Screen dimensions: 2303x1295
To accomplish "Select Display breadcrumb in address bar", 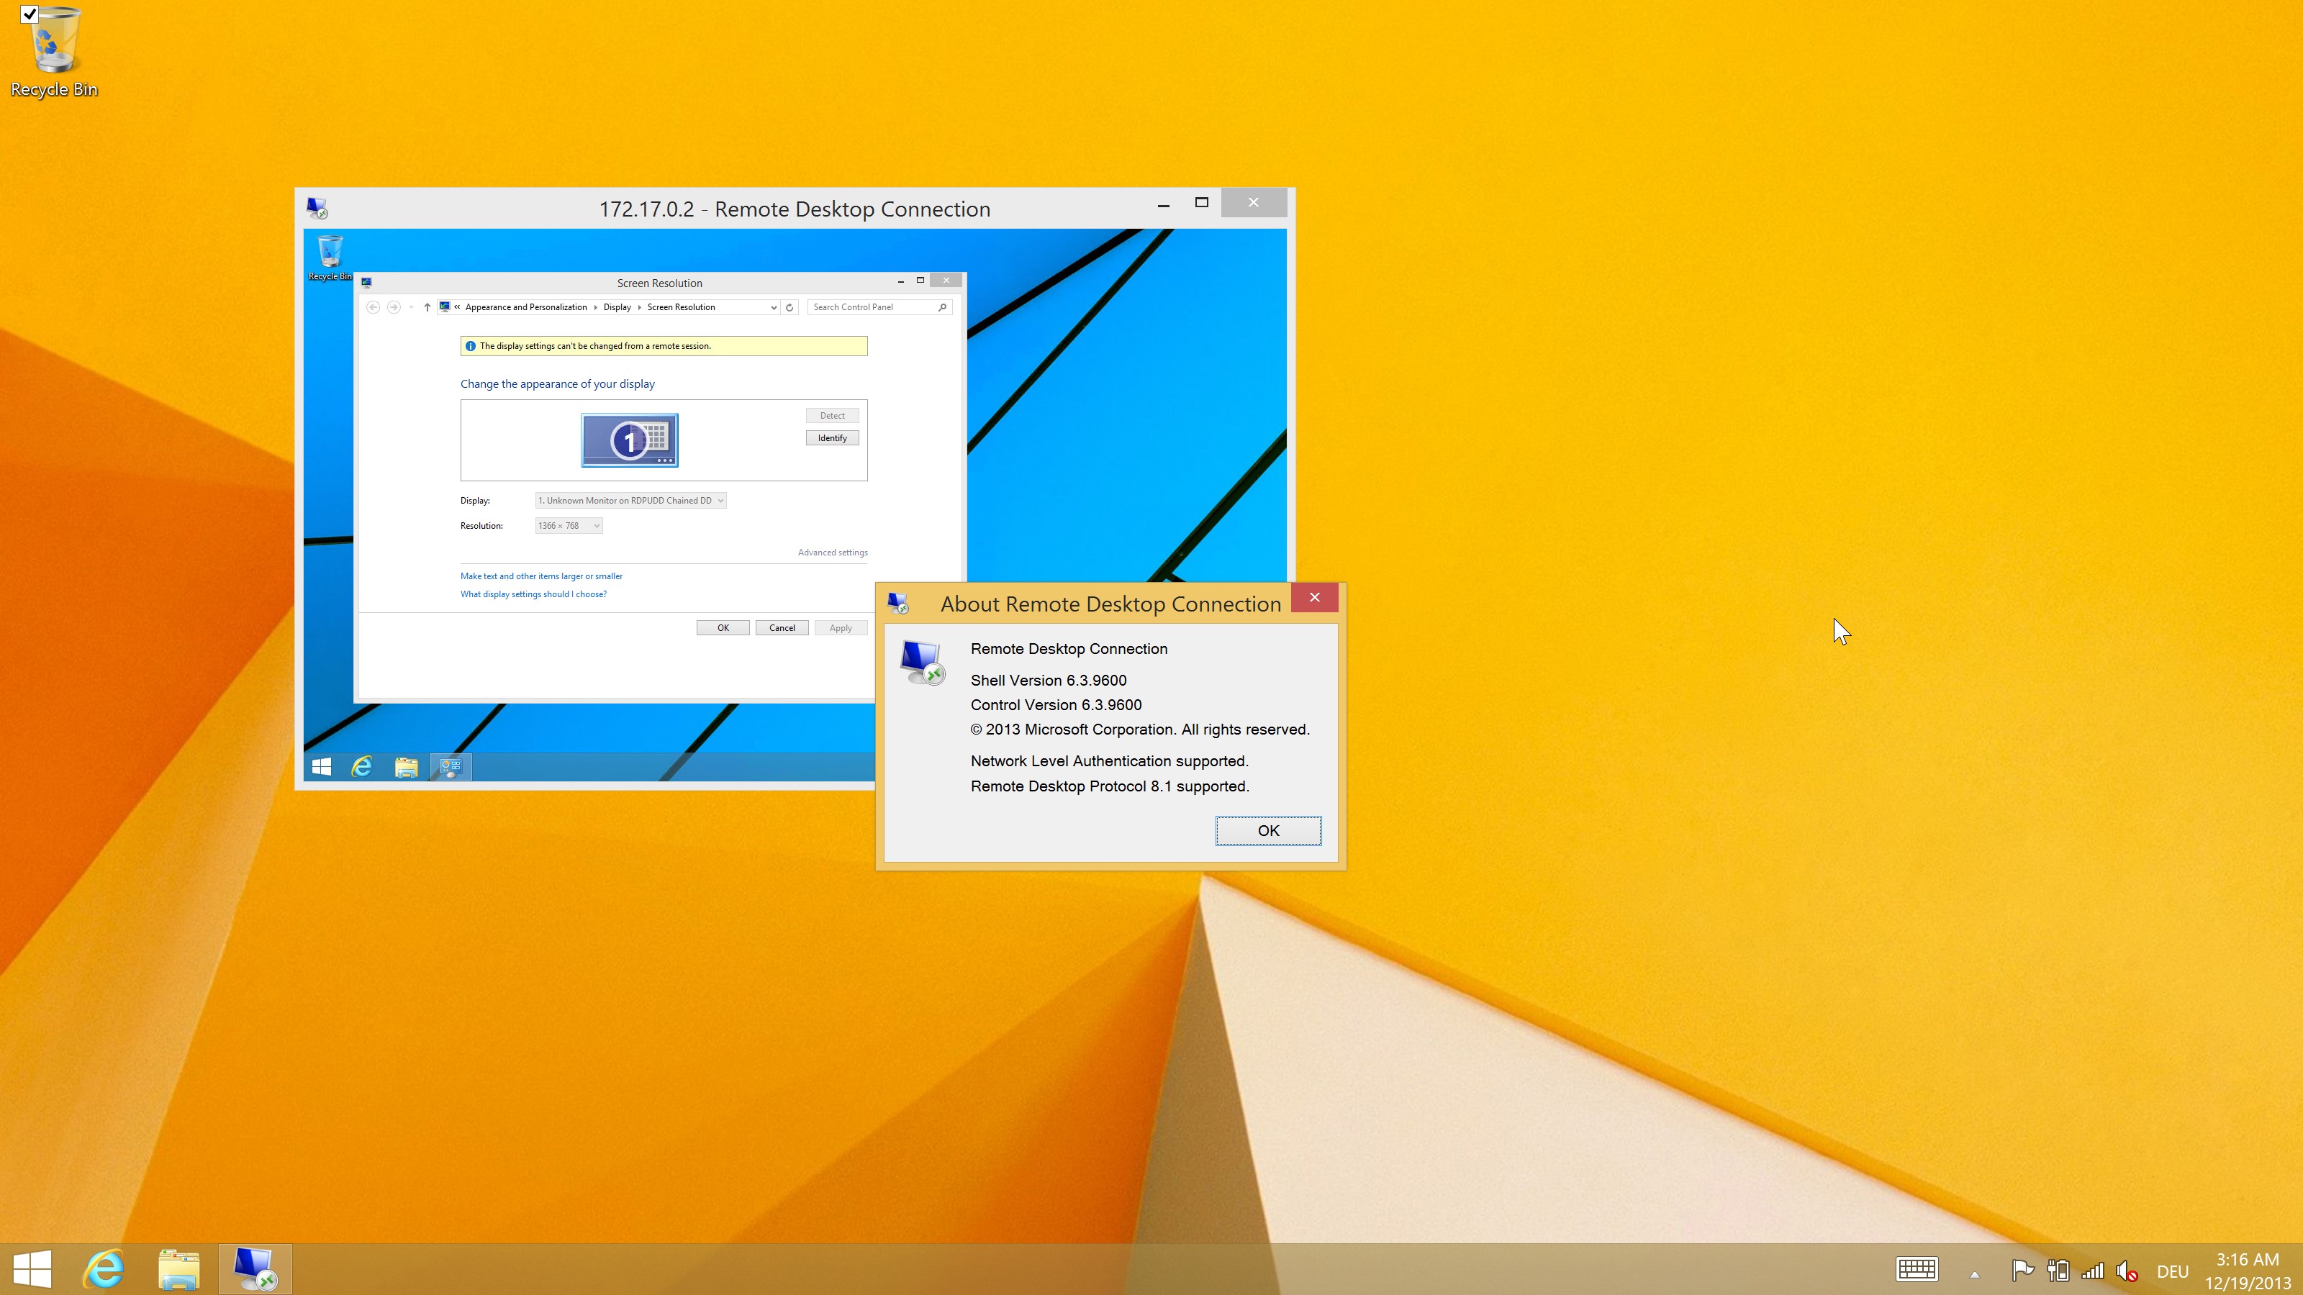I will pos(617,306).
